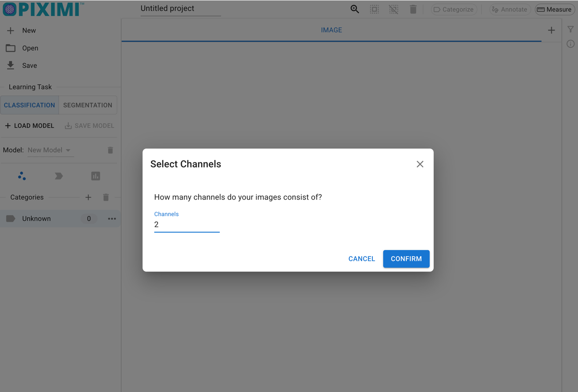578x392 pixels.
Task: Click CONFIRM in the dialog
Action: [406, 259]
